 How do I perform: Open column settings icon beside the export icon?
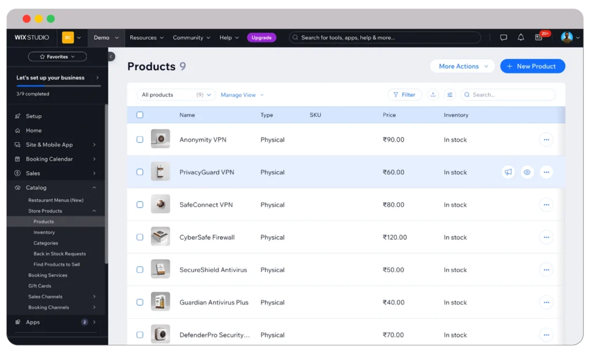pos(449,94)
